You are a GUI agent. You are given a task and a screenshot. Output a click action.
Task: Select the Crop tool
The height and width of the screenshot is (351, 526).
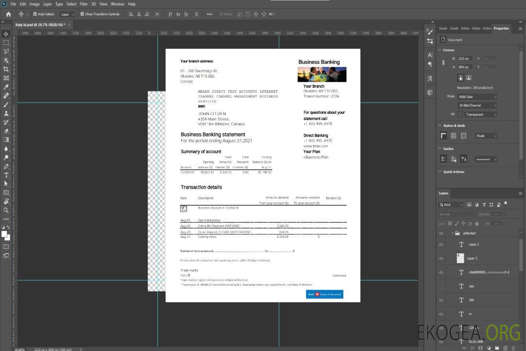(x=6, y=69)
